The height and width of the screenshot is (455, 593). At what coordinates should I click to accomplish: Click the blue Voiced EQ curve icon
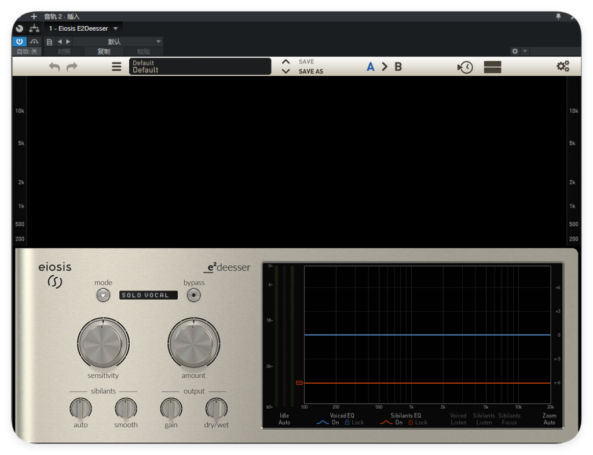[x=322, y=423]
